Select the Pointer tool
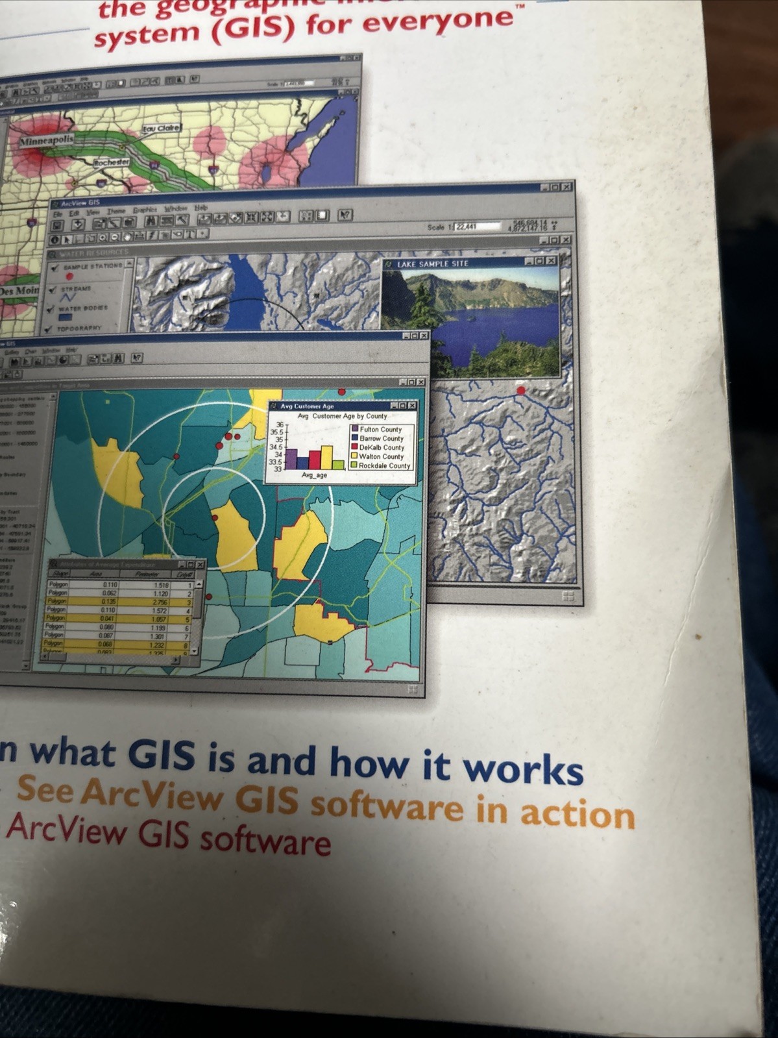Viewport: 778px width, 1038px height. tap(66, 240)
